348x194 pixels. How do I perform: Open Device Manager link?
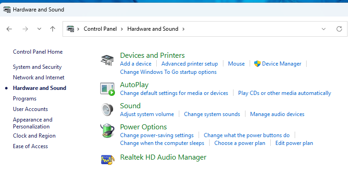pyautogui.click(x=281, y=64)
